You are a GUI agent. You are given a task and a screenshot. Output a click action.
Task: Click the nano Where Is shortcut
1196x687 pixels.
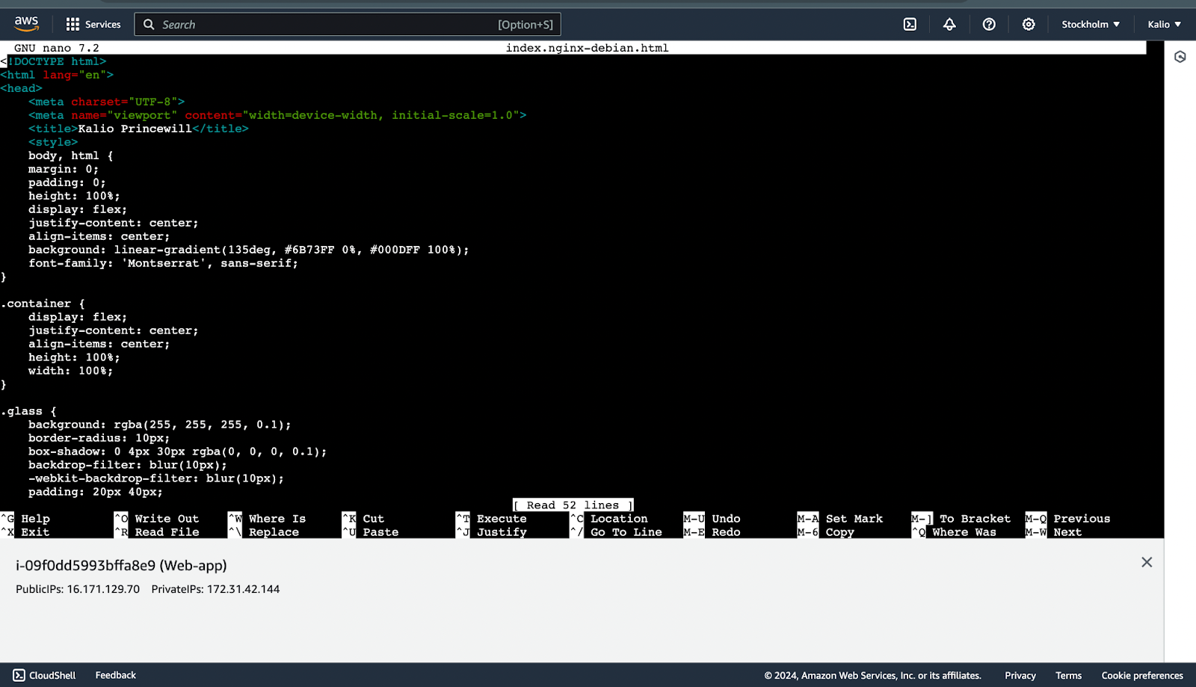(x=267, y=519)
